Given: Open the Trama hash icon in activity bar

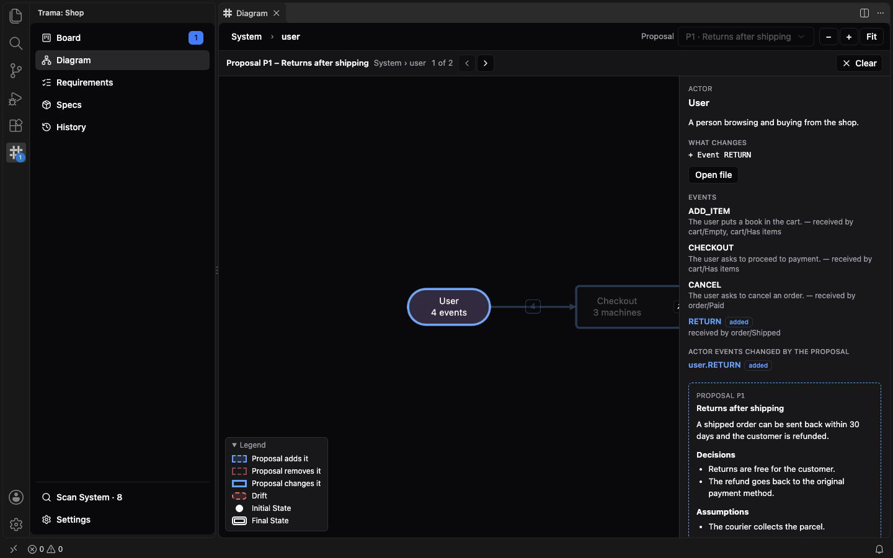Looking at the screenshot, I should (16, 153).
